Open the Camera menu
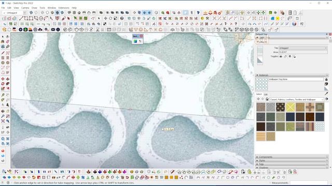Screen dimensions: 332x186 click(25, 8)
